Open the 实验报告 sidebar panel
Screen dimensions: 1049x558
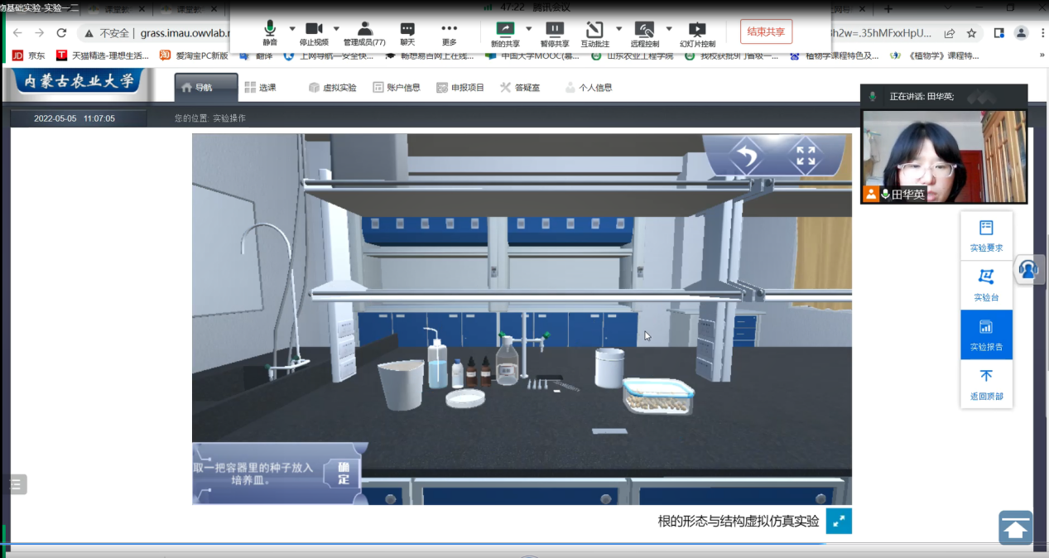click(986, 334)
